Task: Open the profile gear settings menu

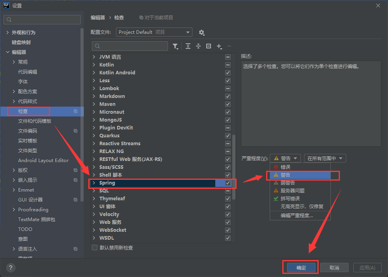Action: click(x=201, y=33)
